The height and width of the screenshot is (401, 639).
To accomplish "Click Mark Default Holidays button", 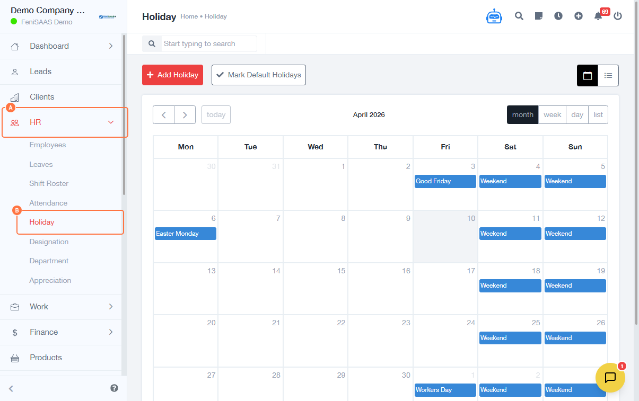I will pyautogui.click(x=259, y=75).
